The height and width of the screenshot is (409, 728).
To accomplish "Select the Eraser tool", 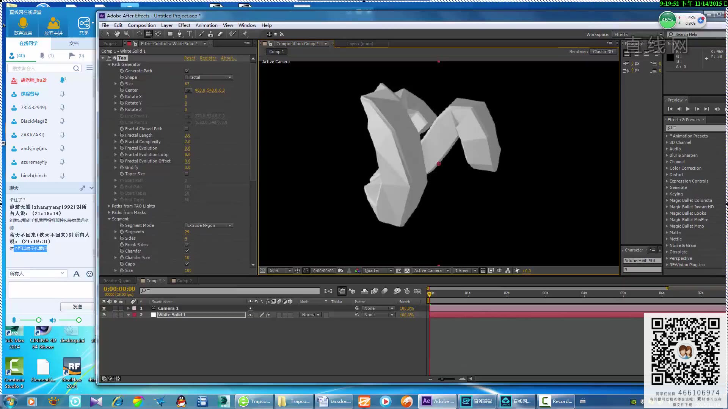I will point(220,34).
